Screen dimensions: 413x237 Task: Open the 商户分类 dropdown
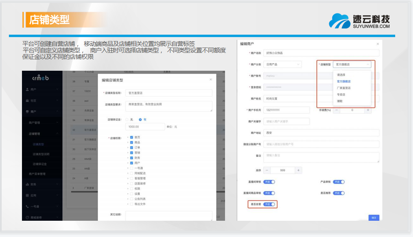point(282,64)
